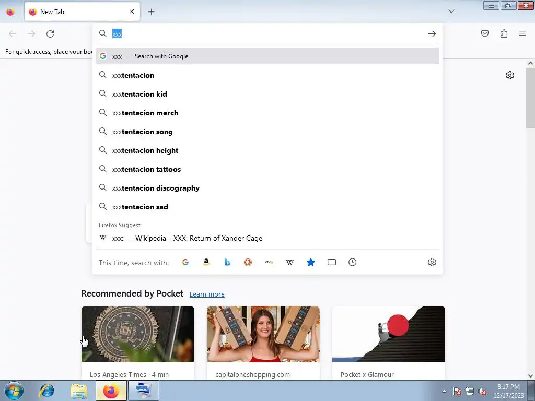The image size is (535, 401).
Task: Open the Save to Pocket icon
Action: pyautogui.click(x=484, y=33)
